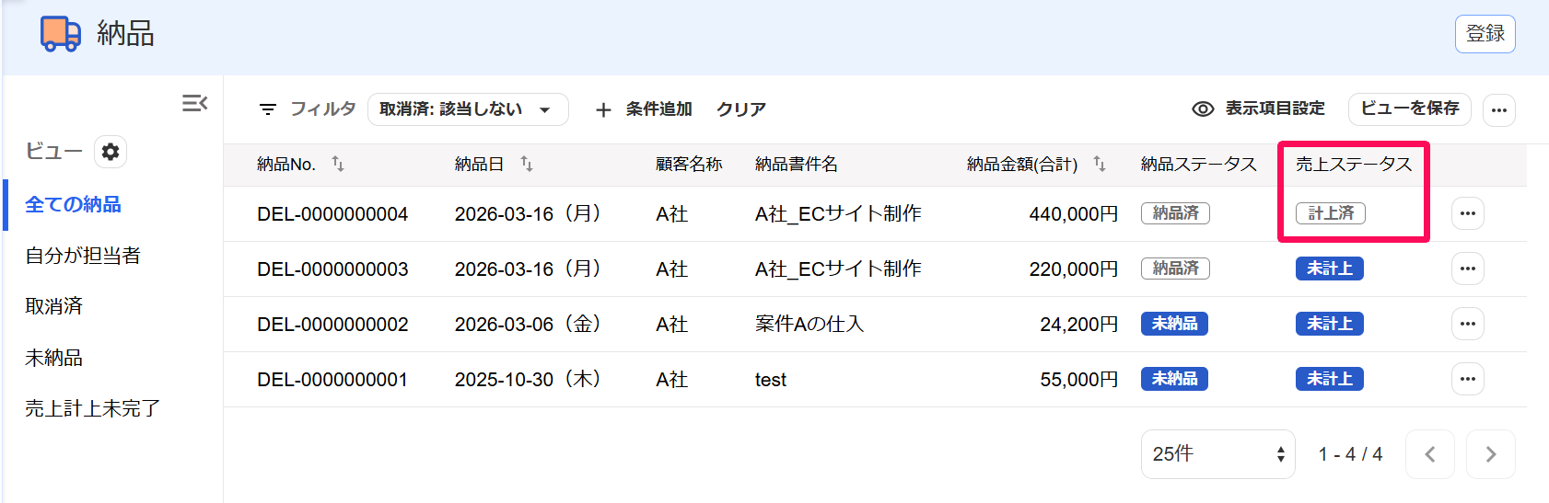Screen dimensions: 1549x503
Task: Open 表示項目設定 column settings
Action: tap(1258, 109)
